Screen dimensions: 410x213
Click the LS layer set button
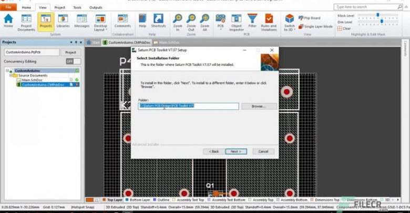click(x=97, y=200)
